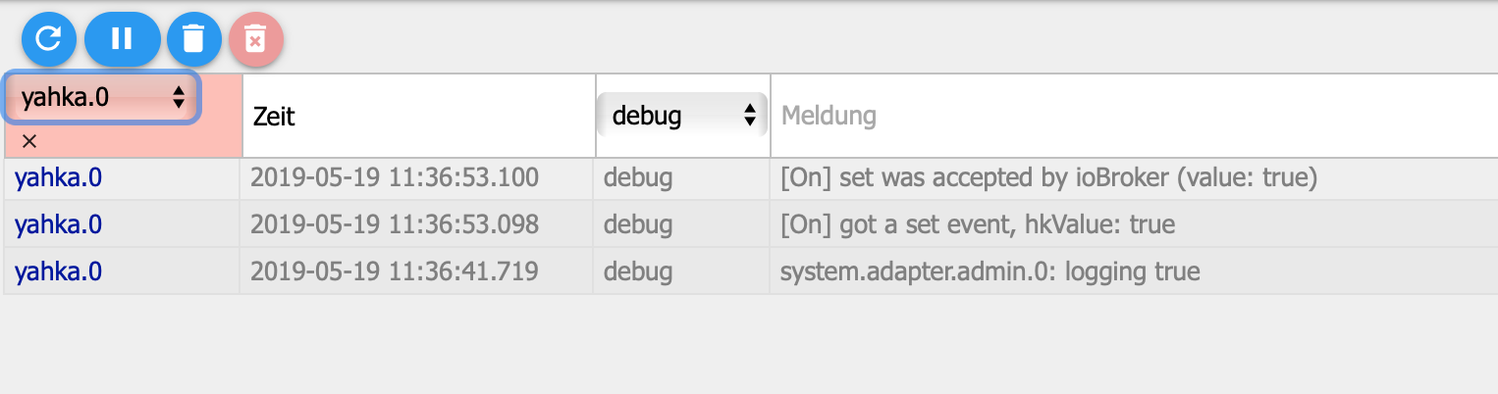
Task: Open the debug severity level dropdown
Action: [681, 116]
